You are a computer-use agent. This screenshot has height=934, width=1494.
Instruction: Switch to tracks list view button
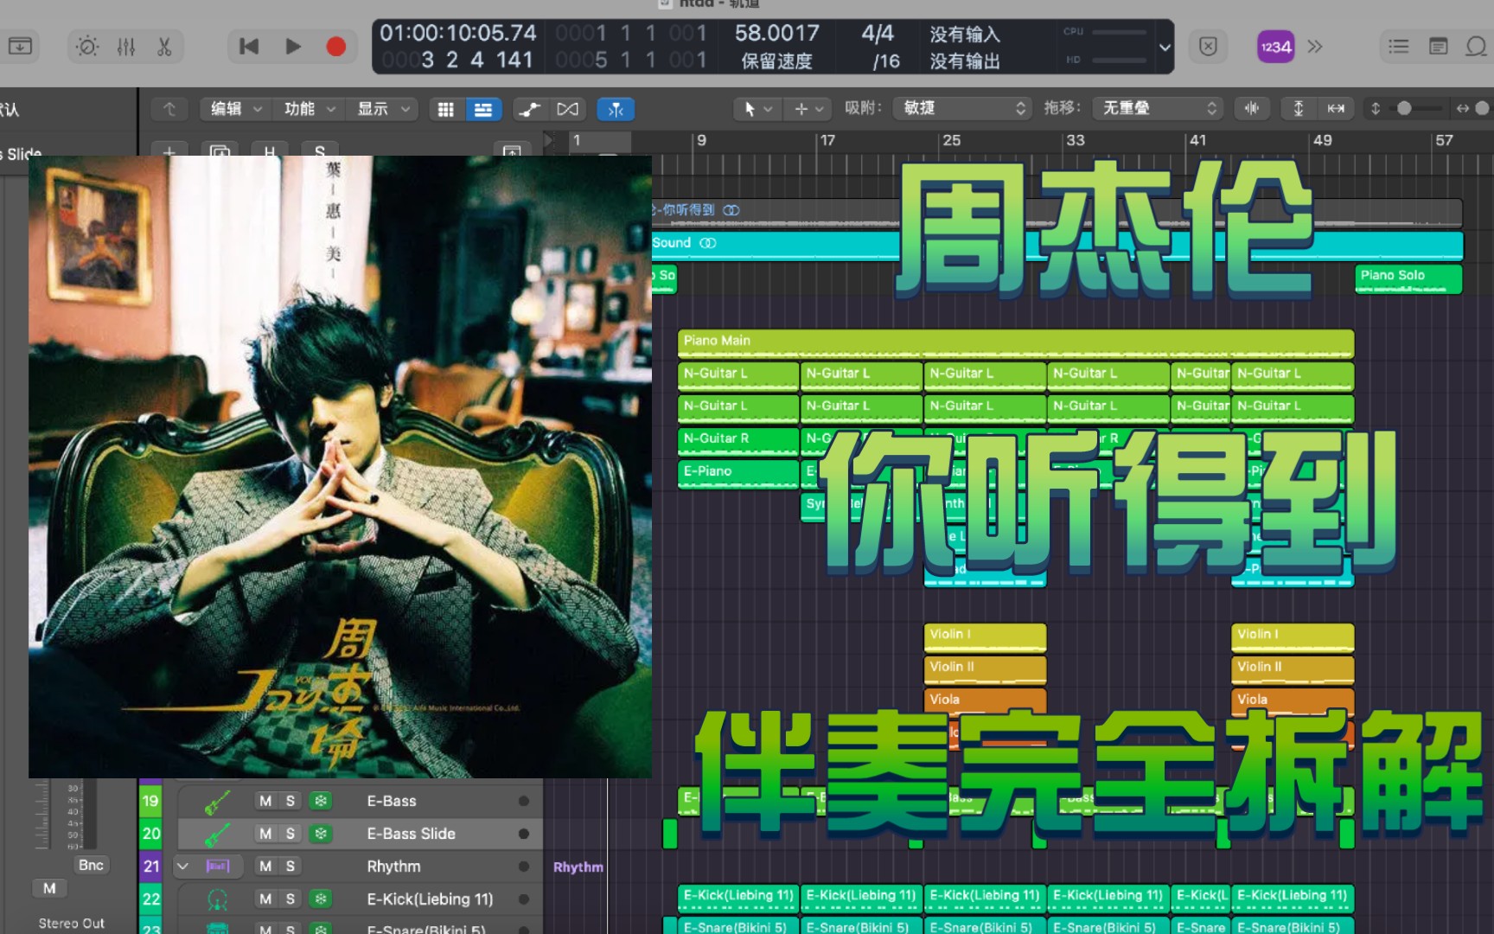483,109
